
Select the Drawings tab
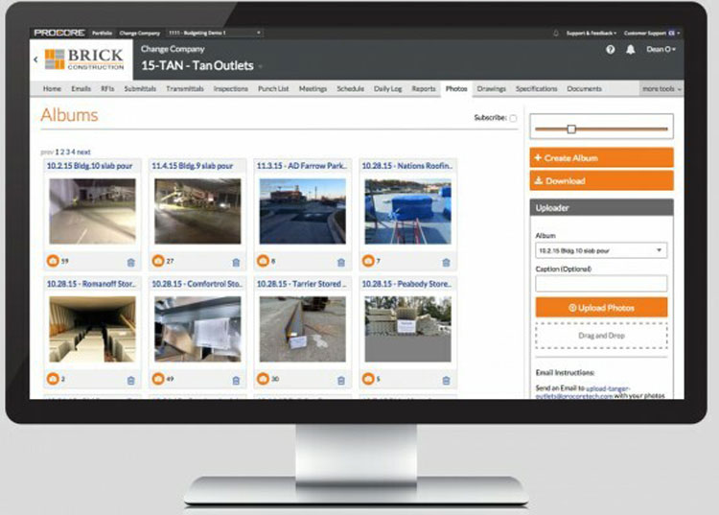pyautogui.click(x=491, y=89)
